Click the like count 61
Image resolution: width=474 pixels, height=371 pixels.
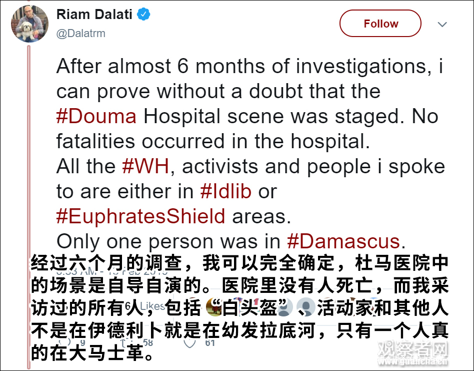[x=209, y=342]
